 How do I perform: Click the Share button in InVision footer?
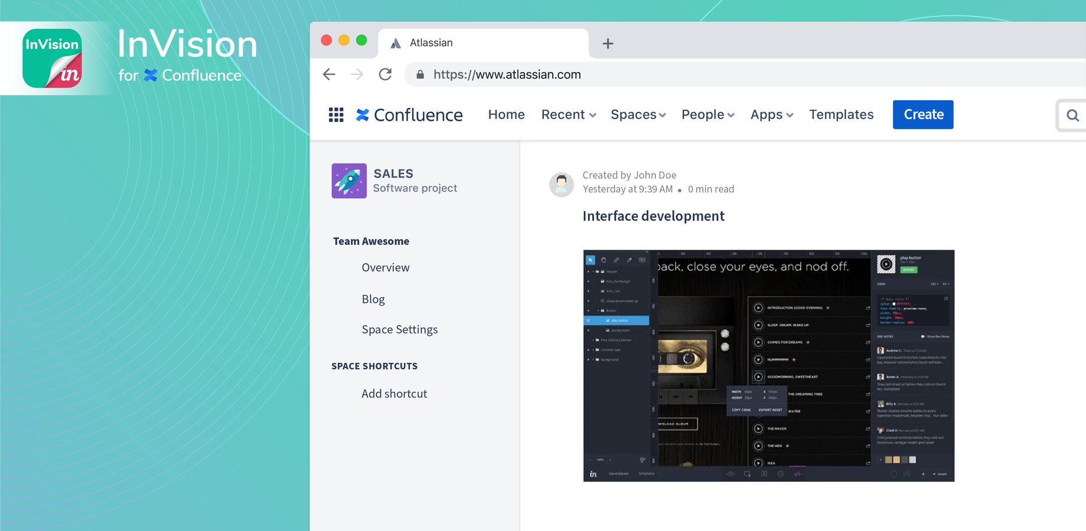(939, 474)
